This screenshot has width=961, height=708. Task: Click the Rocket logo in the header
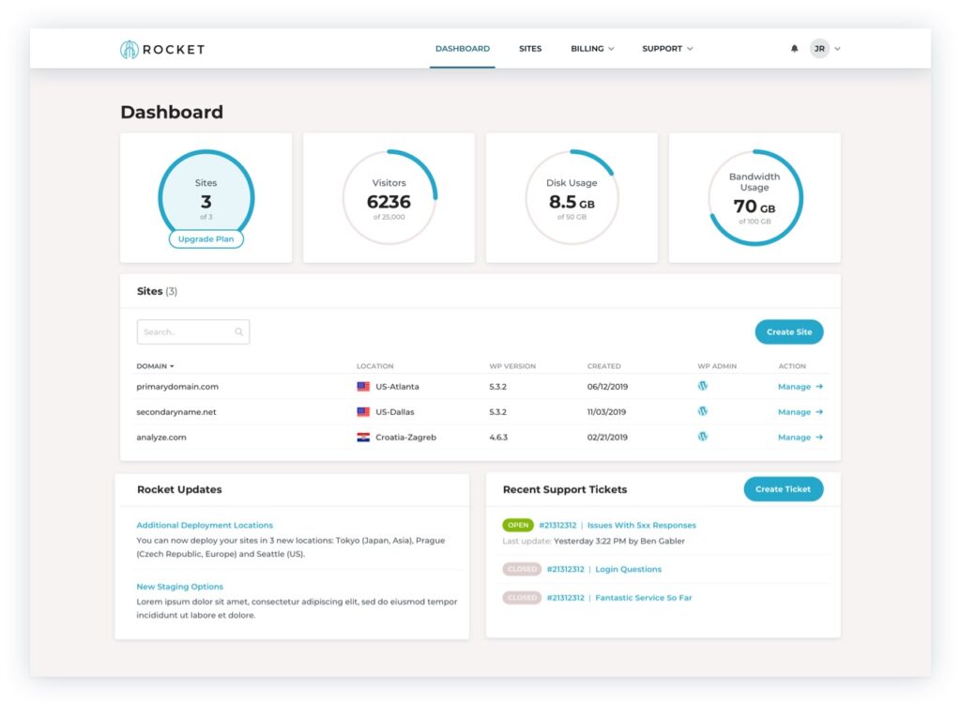161,48
